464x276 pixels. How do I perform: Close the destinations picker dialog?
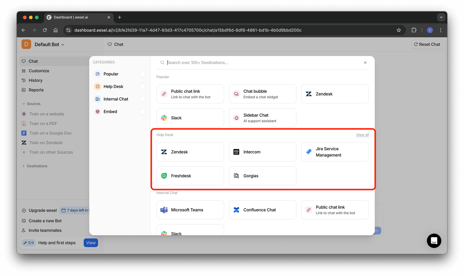point(365,63)
